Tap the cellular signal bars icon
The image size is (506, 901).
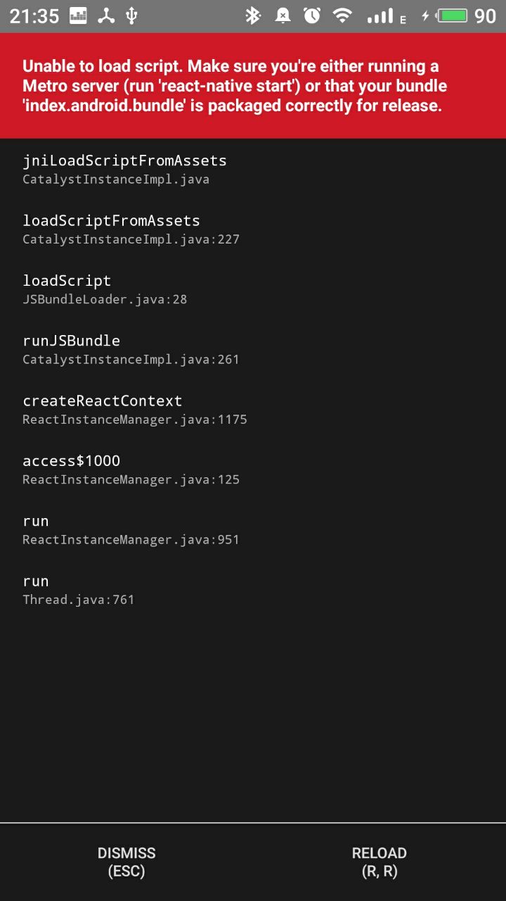pyautogui.click(x=381, y=16)
